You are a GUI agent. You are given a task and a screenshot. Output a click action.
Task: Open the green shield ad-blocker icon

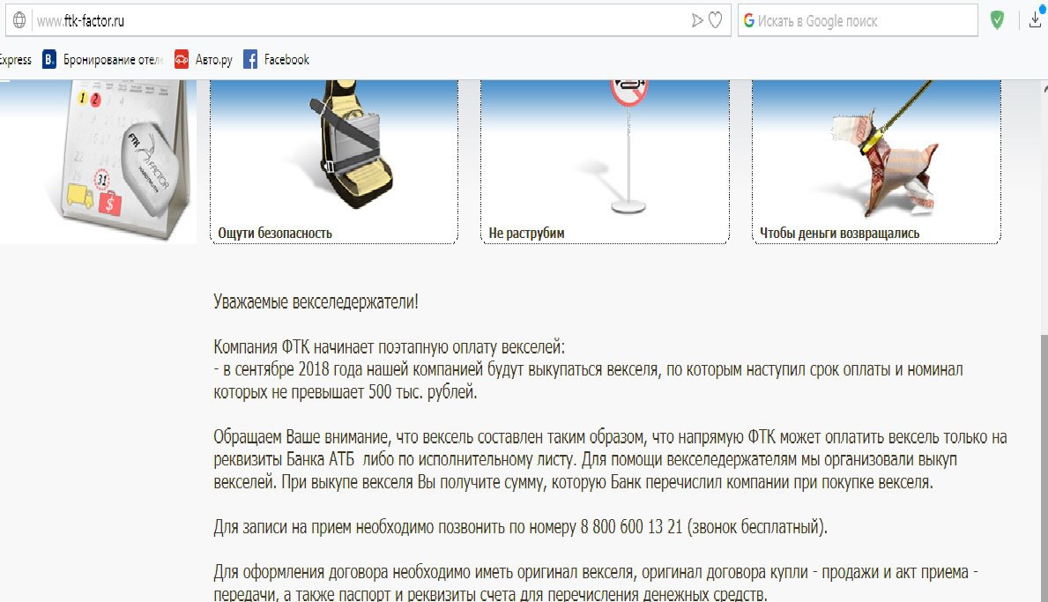point(997,20)
